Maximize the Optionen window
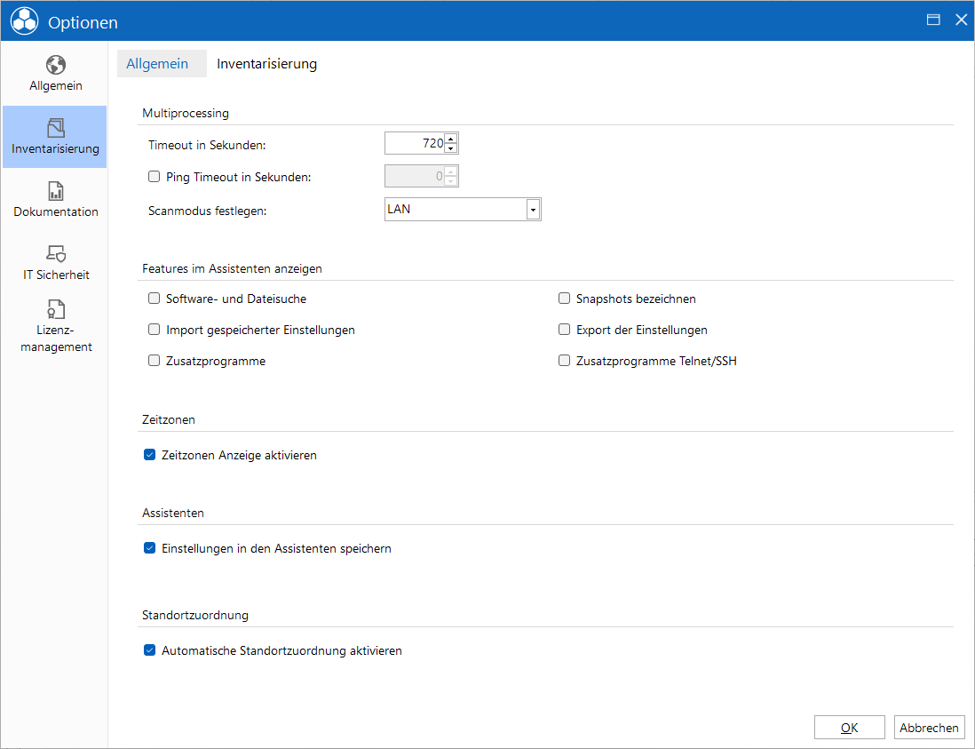This screenshot has height=749, width=975. point(932,20)
